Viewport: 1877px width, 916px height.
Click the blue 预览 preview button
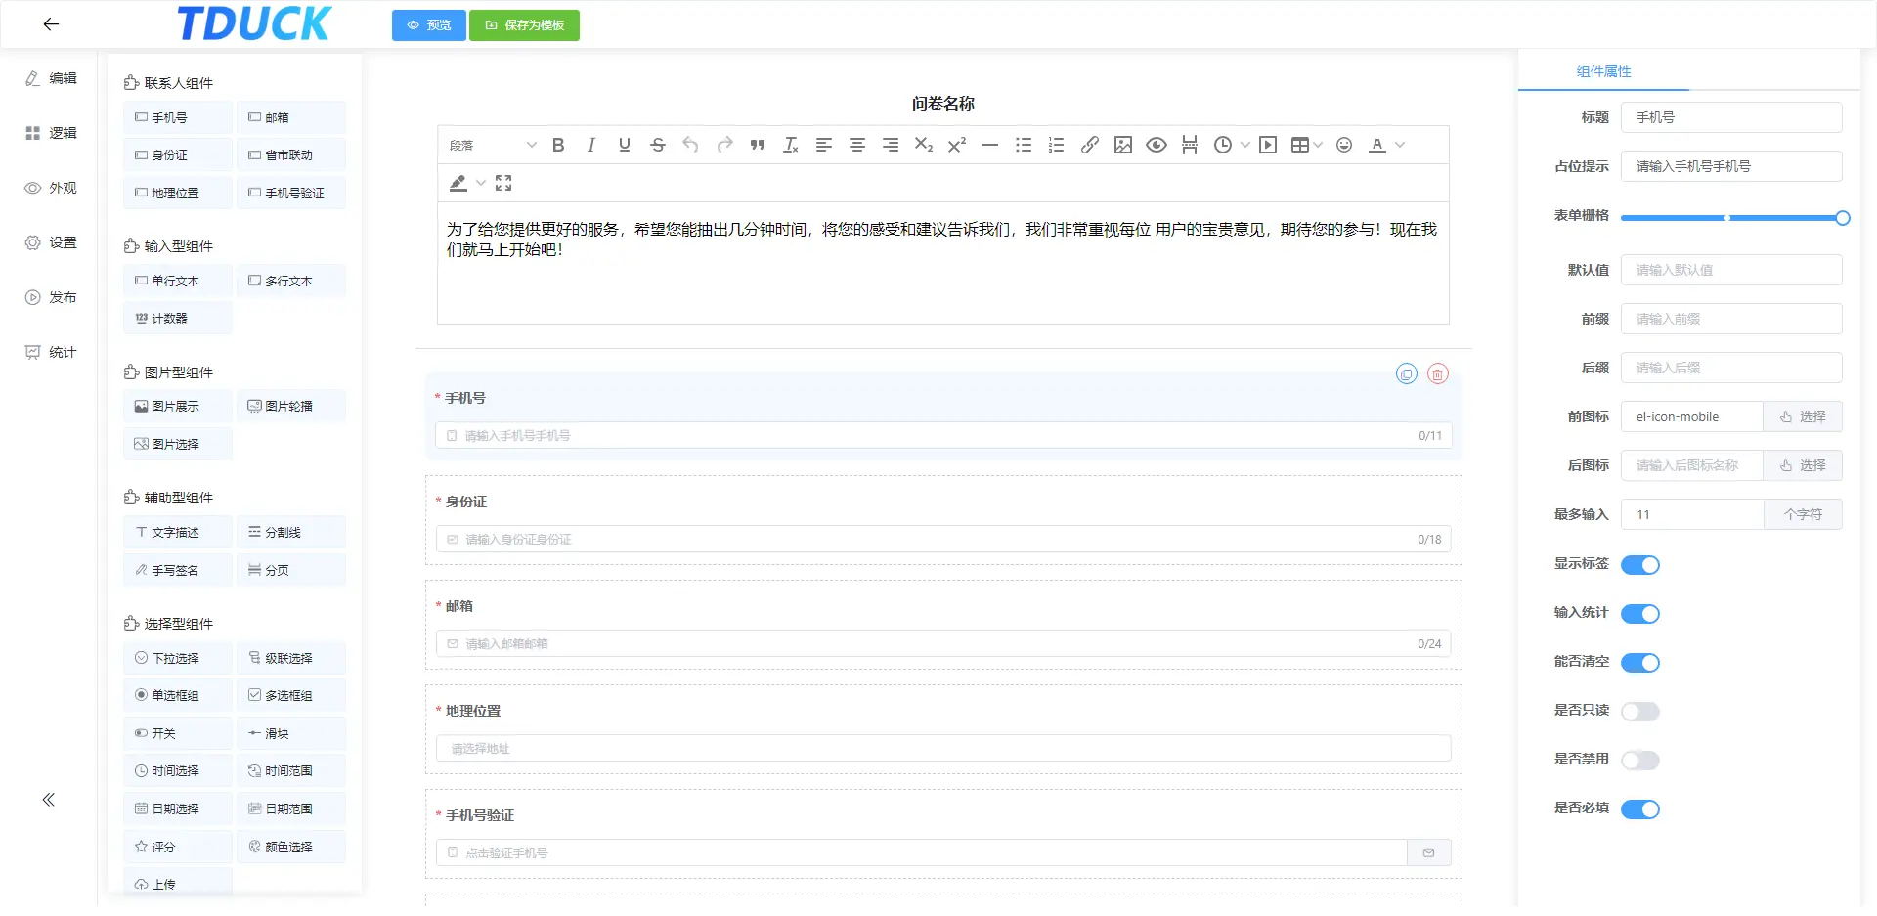(429, 25)
